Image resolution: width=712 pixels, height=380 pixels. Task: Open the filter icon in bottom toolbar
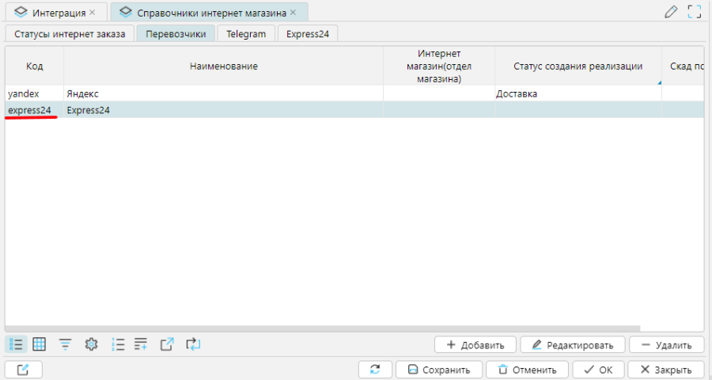click(x=65, y=344)
